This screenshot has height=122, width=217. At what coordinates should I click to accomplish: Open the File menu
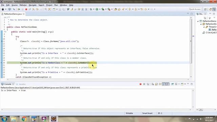pyautogui.click(x=3, y=5)
